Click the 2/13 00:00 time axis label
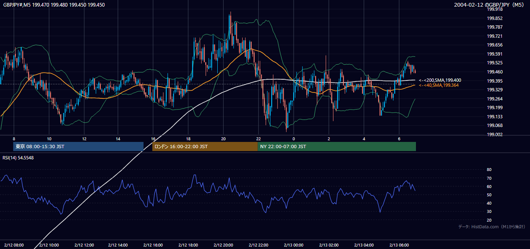The height and width of the screenshot is (249, 530). (294, 245)
